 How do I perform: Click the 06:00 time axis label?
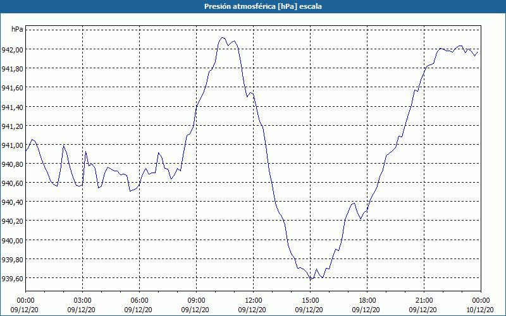click(x=139, y=301)
